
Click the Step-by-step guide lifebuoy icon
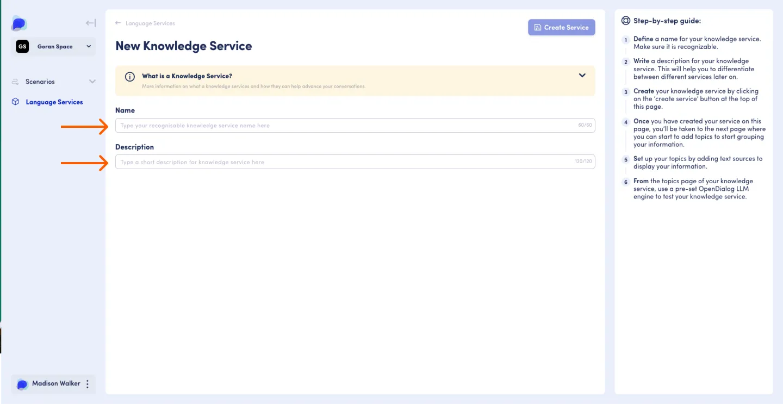click(x=625, y=21)
